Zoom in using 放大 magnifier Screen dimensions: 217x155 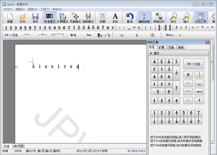(x=173, y=18)
